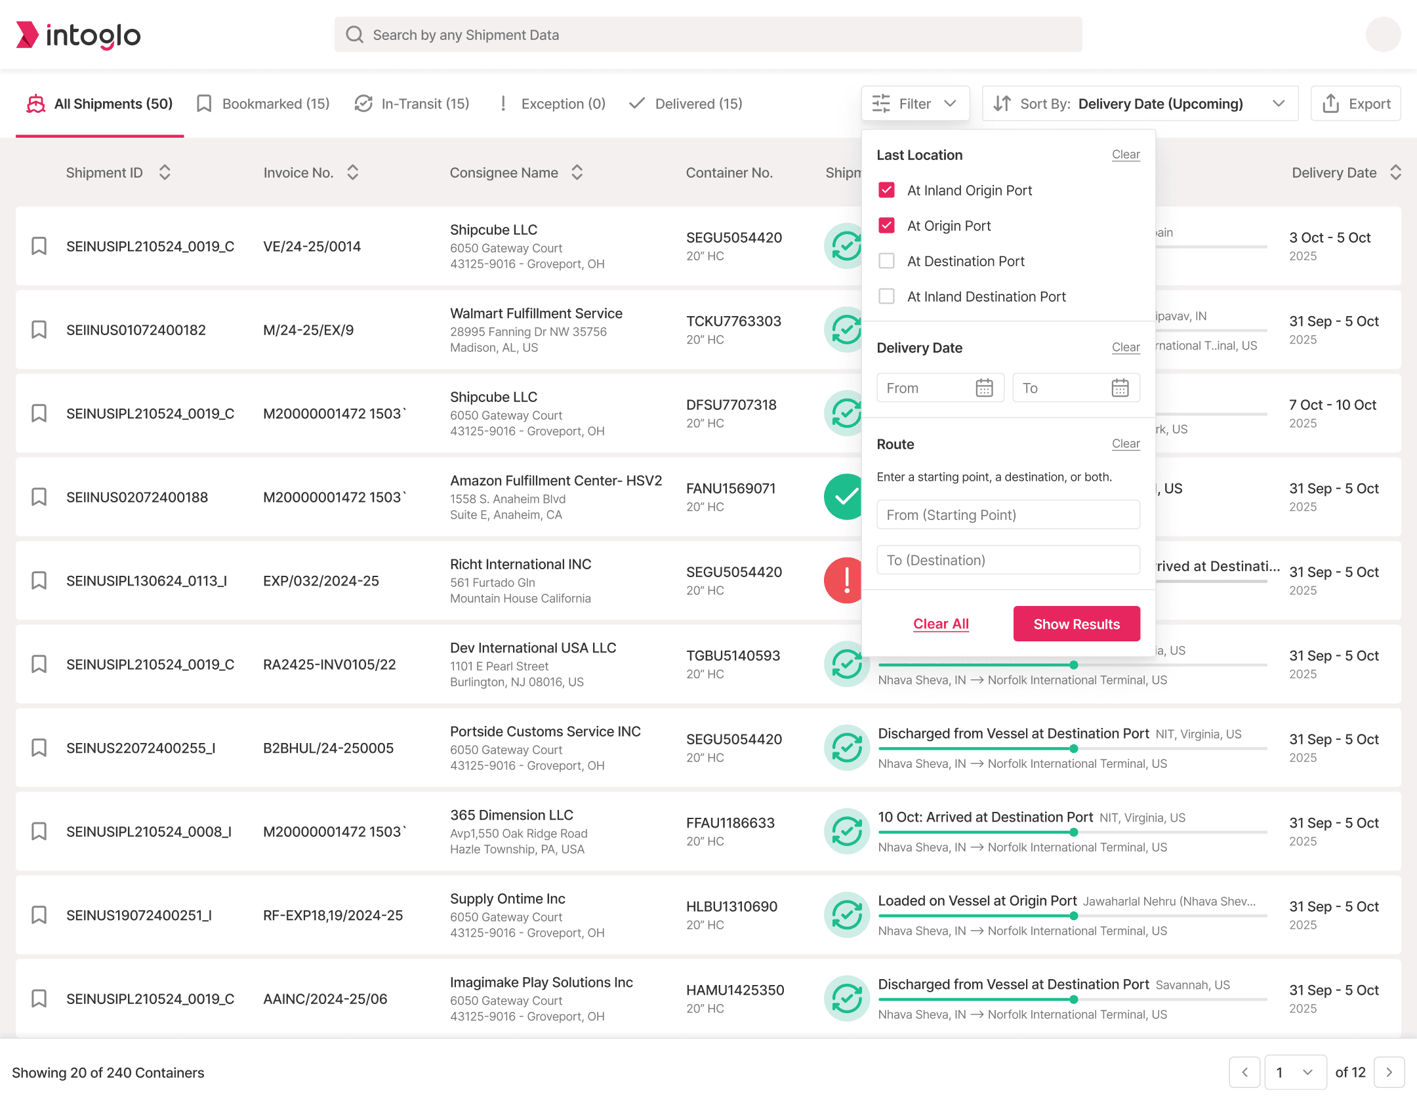
Task: Check At Destination Port filter
Action: [x=886, y=261]
